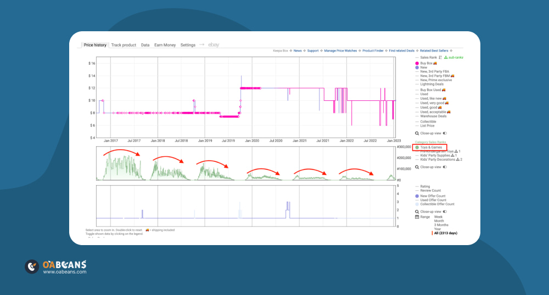Screen dimensions: 549x295
Task: Show the Rating series
Action: click(425, 186)
